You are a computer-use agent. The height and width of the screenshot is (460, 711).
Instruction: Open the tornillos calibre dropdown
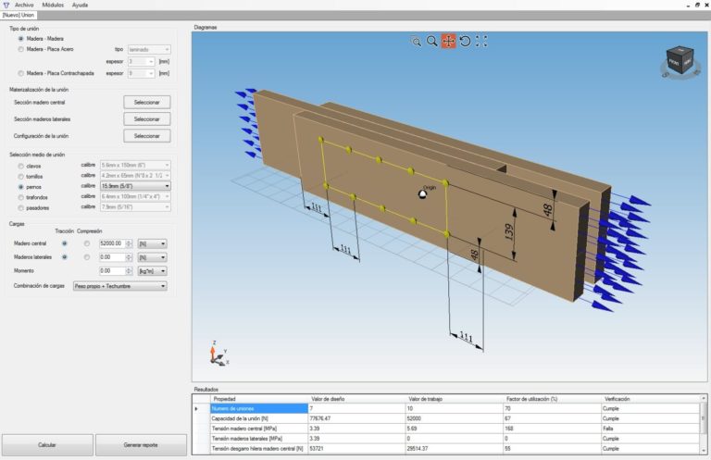pos(135,175)
